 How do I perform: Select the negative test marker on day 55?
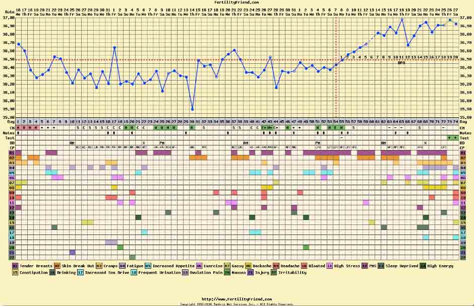click(x=341, y=137)
